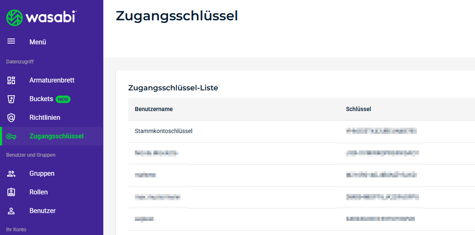Click the Menü label
The height and width of the screenshot is (235, 475).
(38, 42)
